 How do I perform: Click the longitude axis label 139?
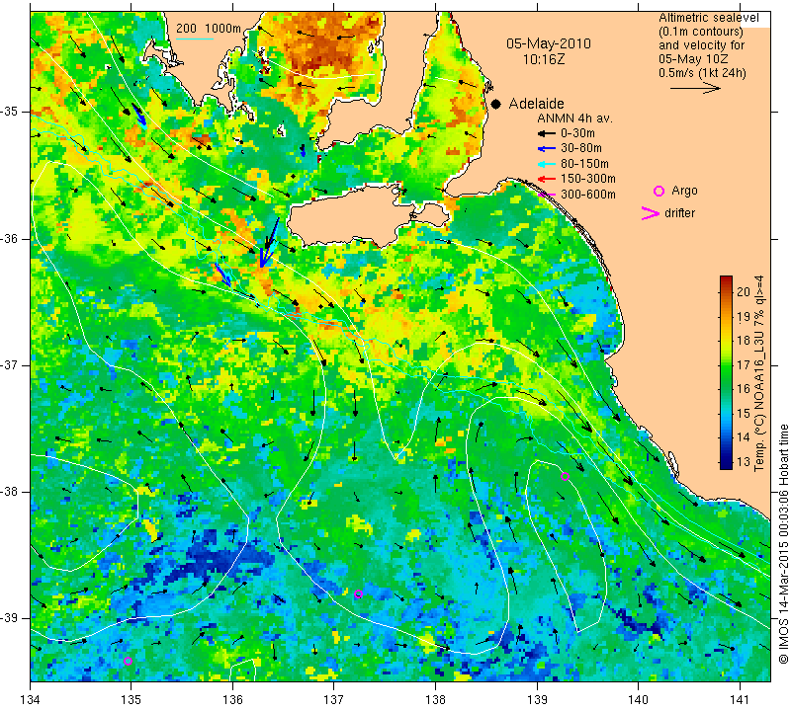(537, 700)
